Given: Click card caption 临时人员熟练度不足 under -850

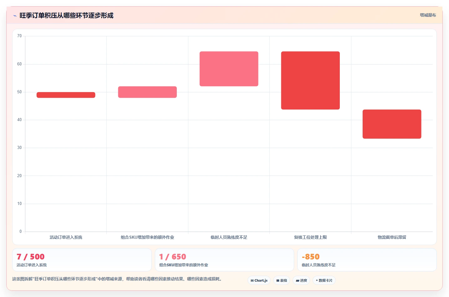Looking at the screenshot, I should pyautogui.click(x=319, y=265).
